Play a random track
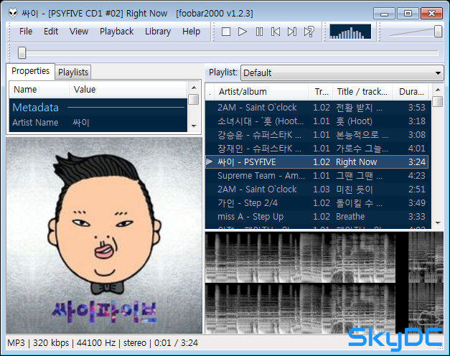This screenshot has height=356, width=450. (309, 32)
